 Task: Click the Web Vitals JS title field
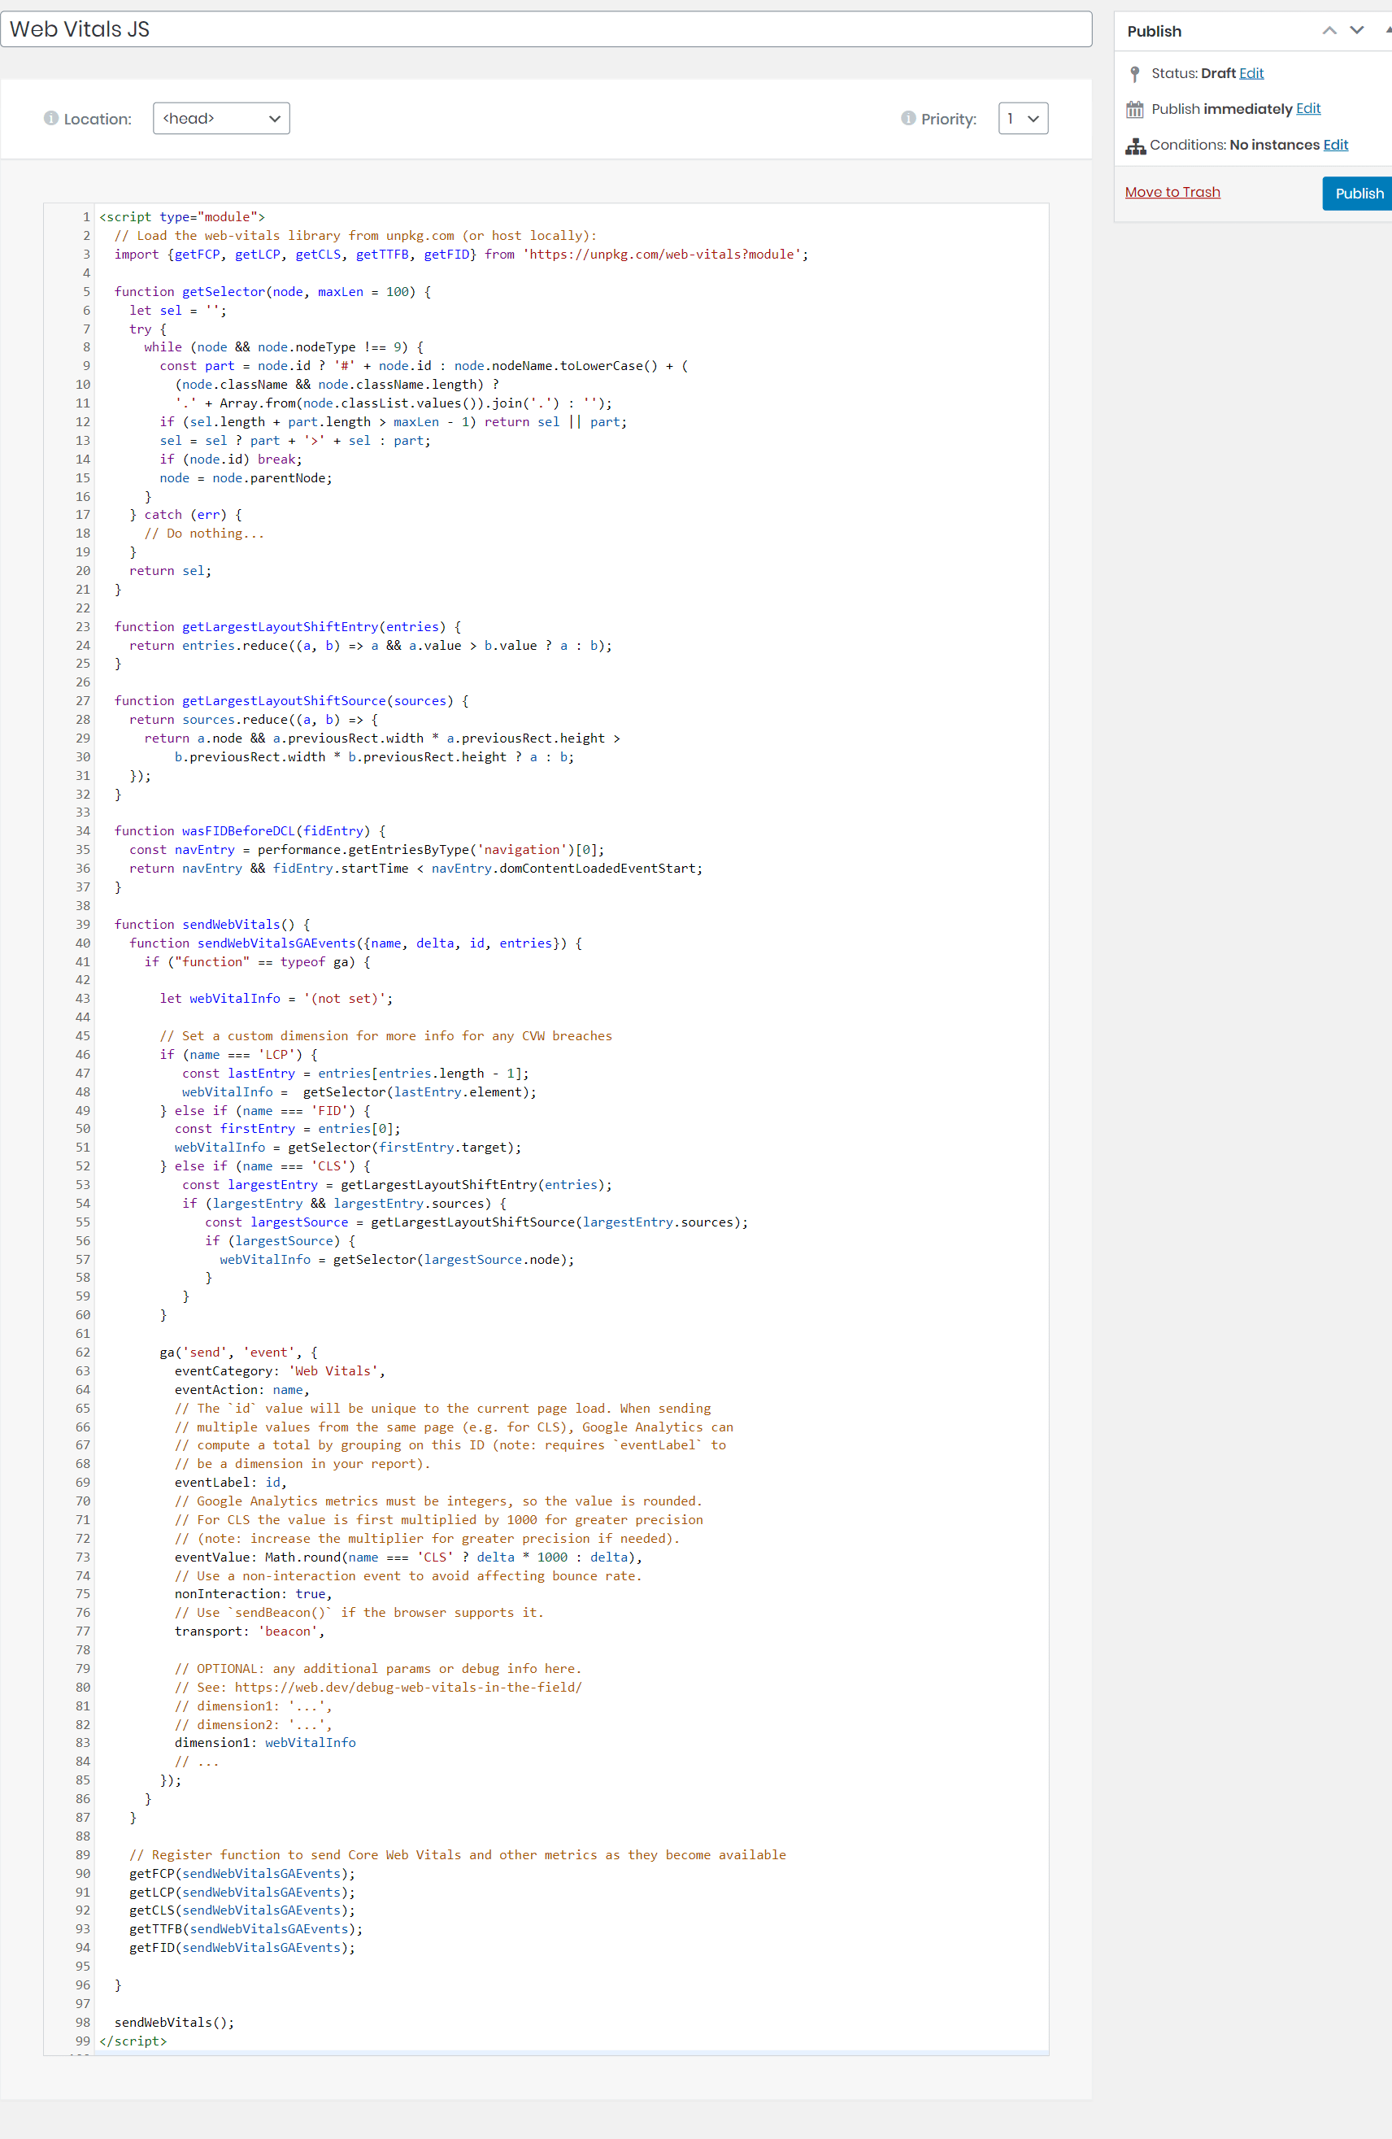pyautogui.click(x=546, y=29)
